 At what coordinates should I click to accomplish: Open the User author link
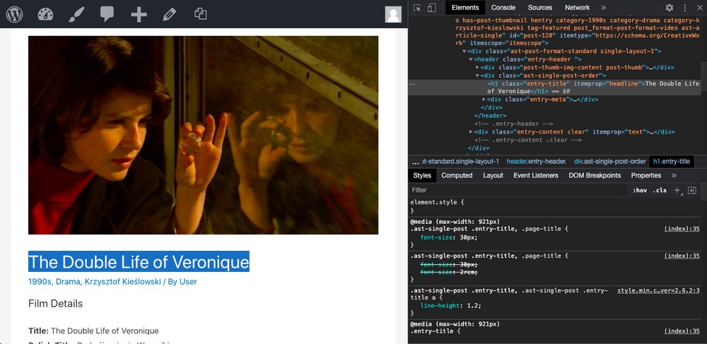(188, 282)
